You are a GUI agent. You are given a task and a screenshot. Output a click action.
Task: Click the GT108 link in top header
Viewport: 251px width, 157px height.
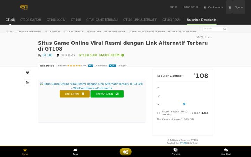pos(174,7)
